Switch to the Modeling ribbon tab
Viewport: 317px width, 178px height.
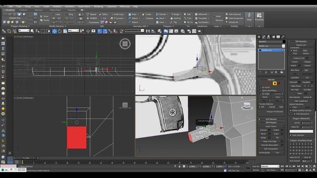tap(10, 10)
